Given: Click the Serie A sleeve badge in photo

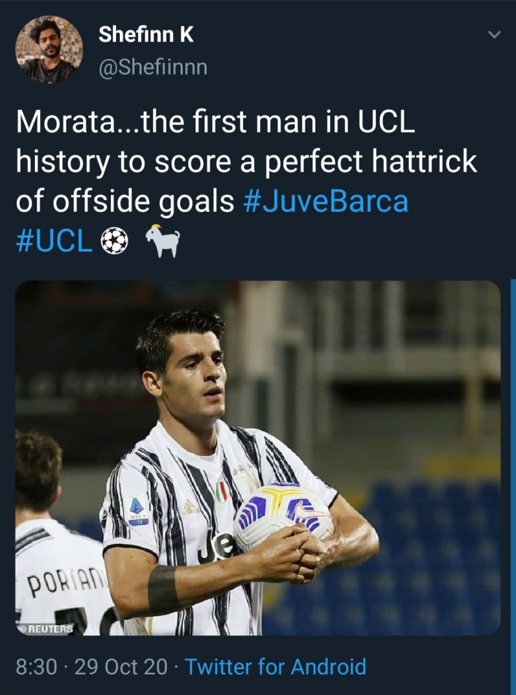Looking at the screenshot, I should pyautogui.click(x=138, y=511).
